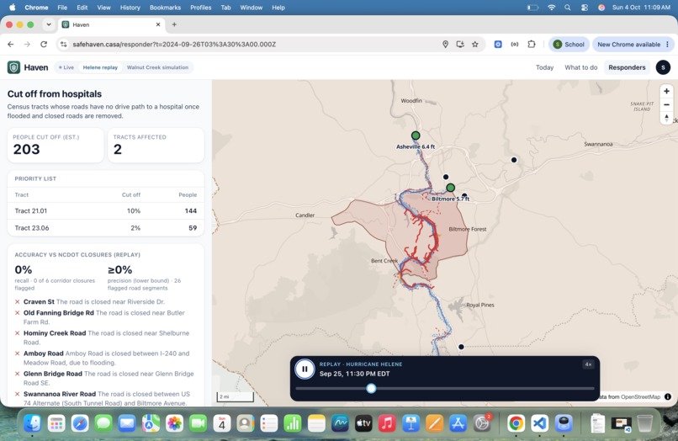Change the 4× replay speed
678x441 pixels.
588,364
